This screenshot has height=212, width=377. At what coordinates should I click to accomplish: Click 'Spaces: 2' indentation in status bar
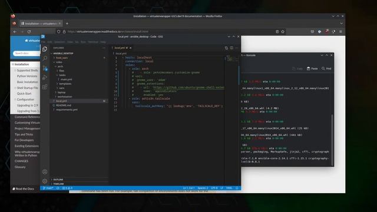pyautogui.click(x=203, y=188)
